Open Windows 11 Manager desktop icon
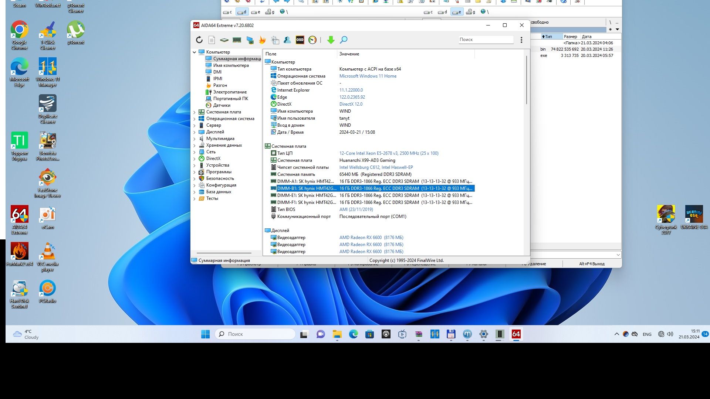The height and width of the screenshot is (399, 710). tap(47, 72)
